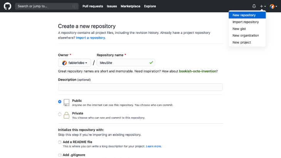Image resolution: width=281 pixels, height=158 pixels.
Task: Select the Public radio button
Action: pos(60,102)
